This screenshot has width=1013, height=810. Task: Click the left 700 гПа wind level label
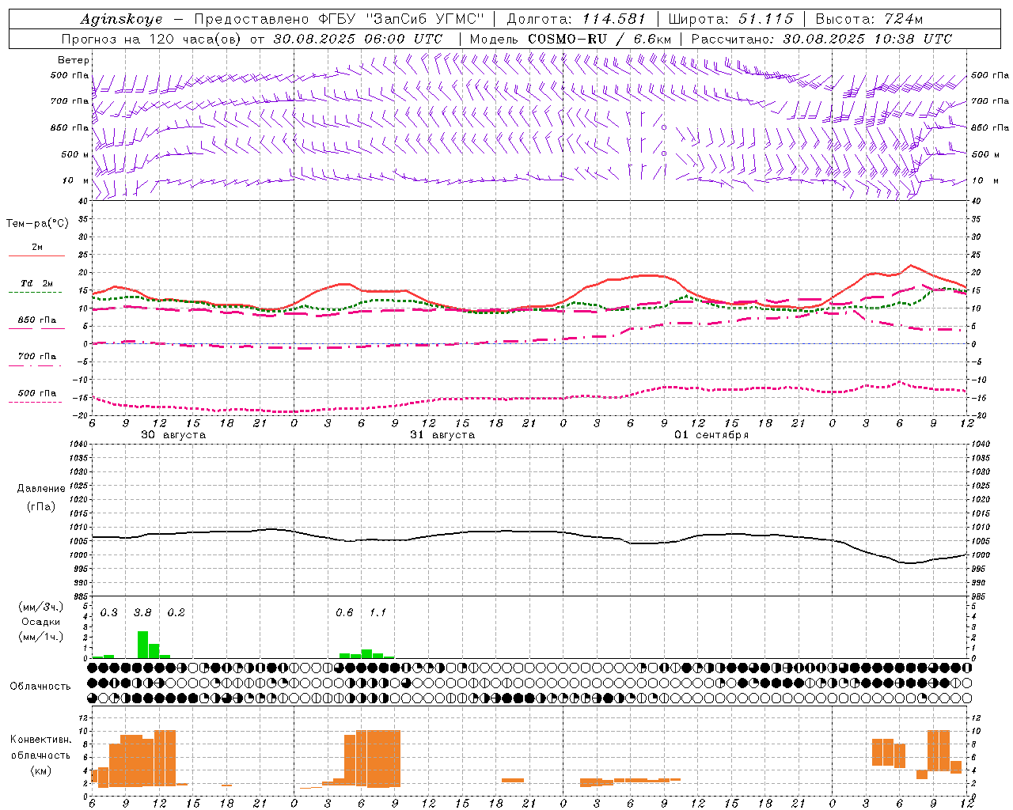tap(70, 101)
